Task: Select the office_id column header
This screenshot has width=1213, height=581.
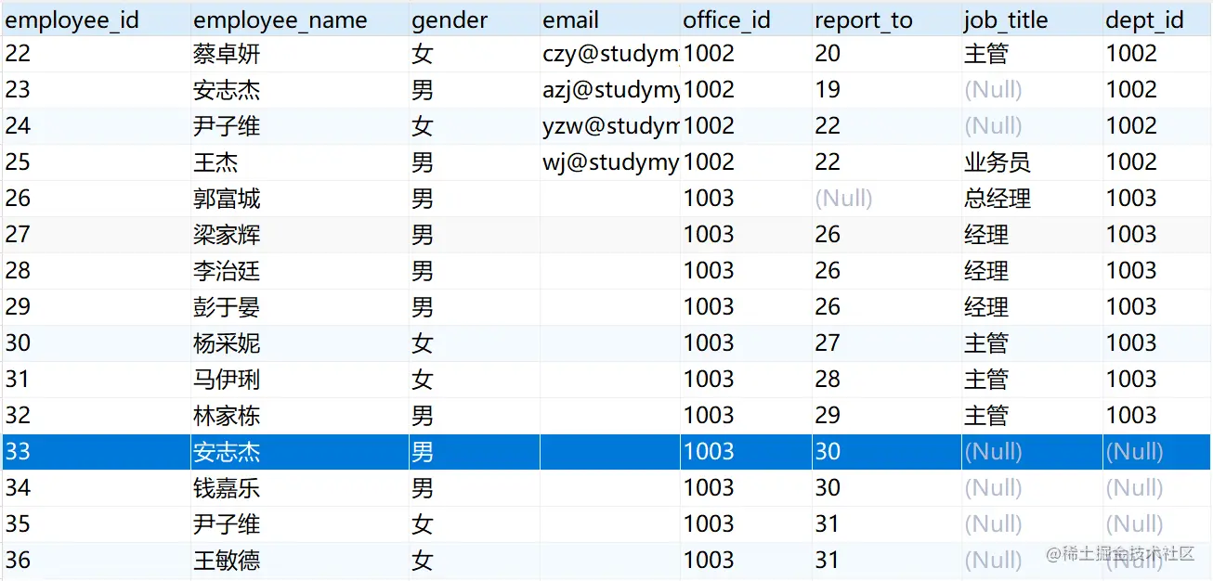Action: [x=746, y=19]
